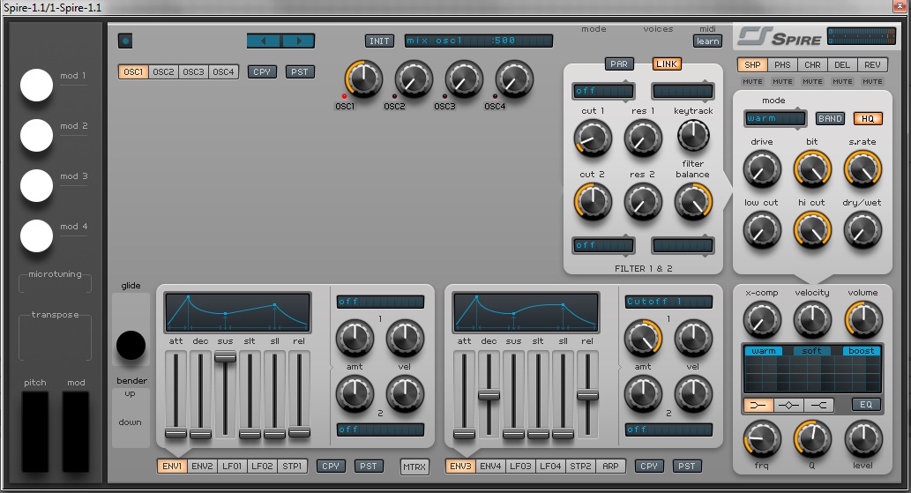Switch to the LFO1 tab
The image size is (911, 493).
232,467
